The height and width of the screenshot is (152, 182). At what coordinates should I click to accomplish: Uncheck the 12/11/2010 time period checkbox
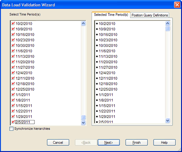[x=13, y=78]
